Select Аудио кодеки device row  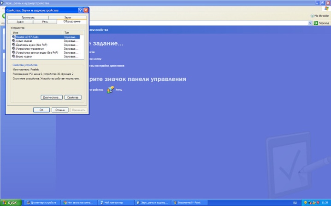46,41
